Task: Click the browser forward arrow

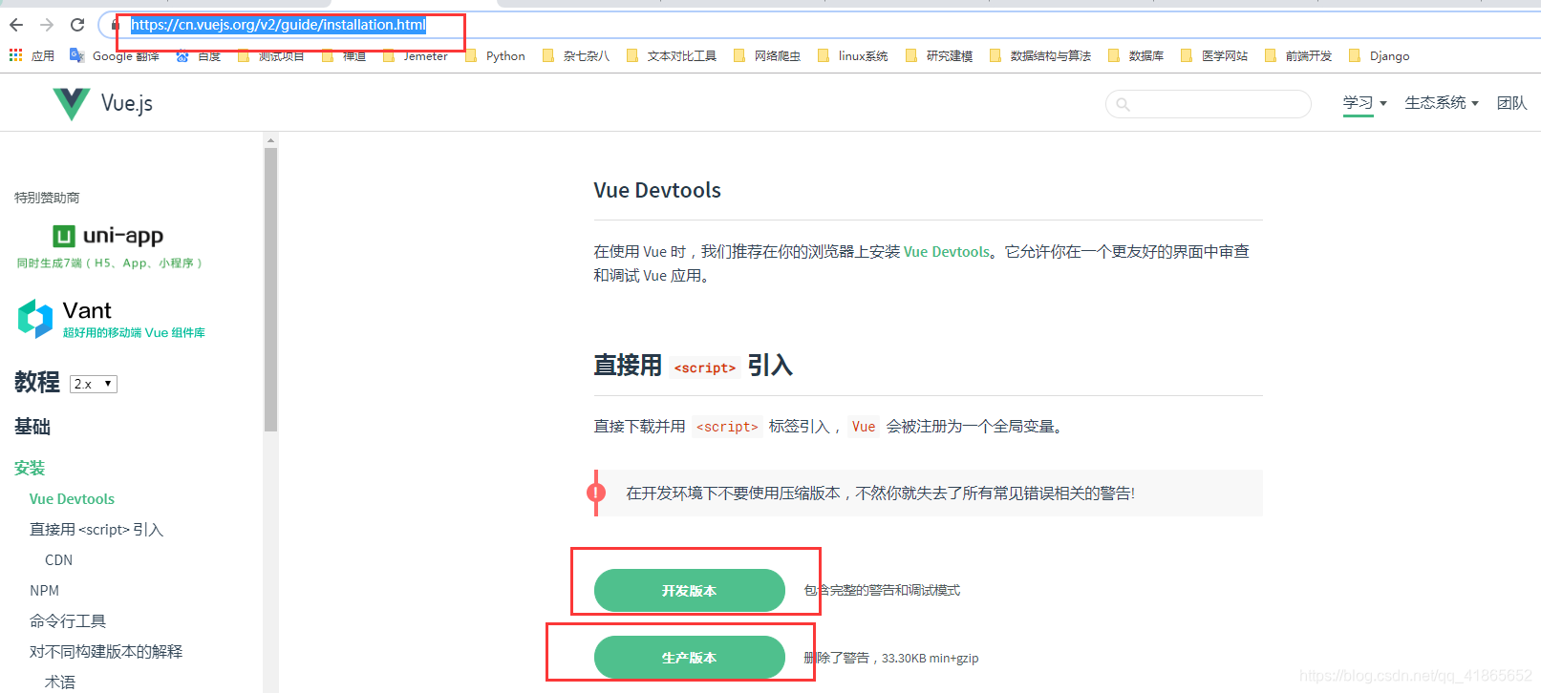Action: [46, 25]
